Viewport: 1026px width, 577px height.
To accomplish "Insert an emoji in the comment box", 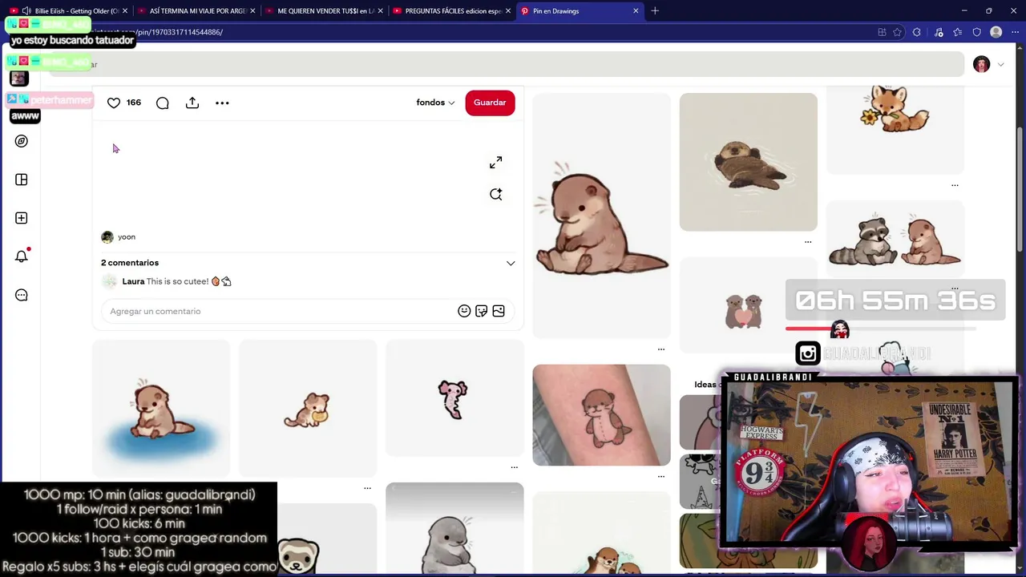I will point(464,311).
